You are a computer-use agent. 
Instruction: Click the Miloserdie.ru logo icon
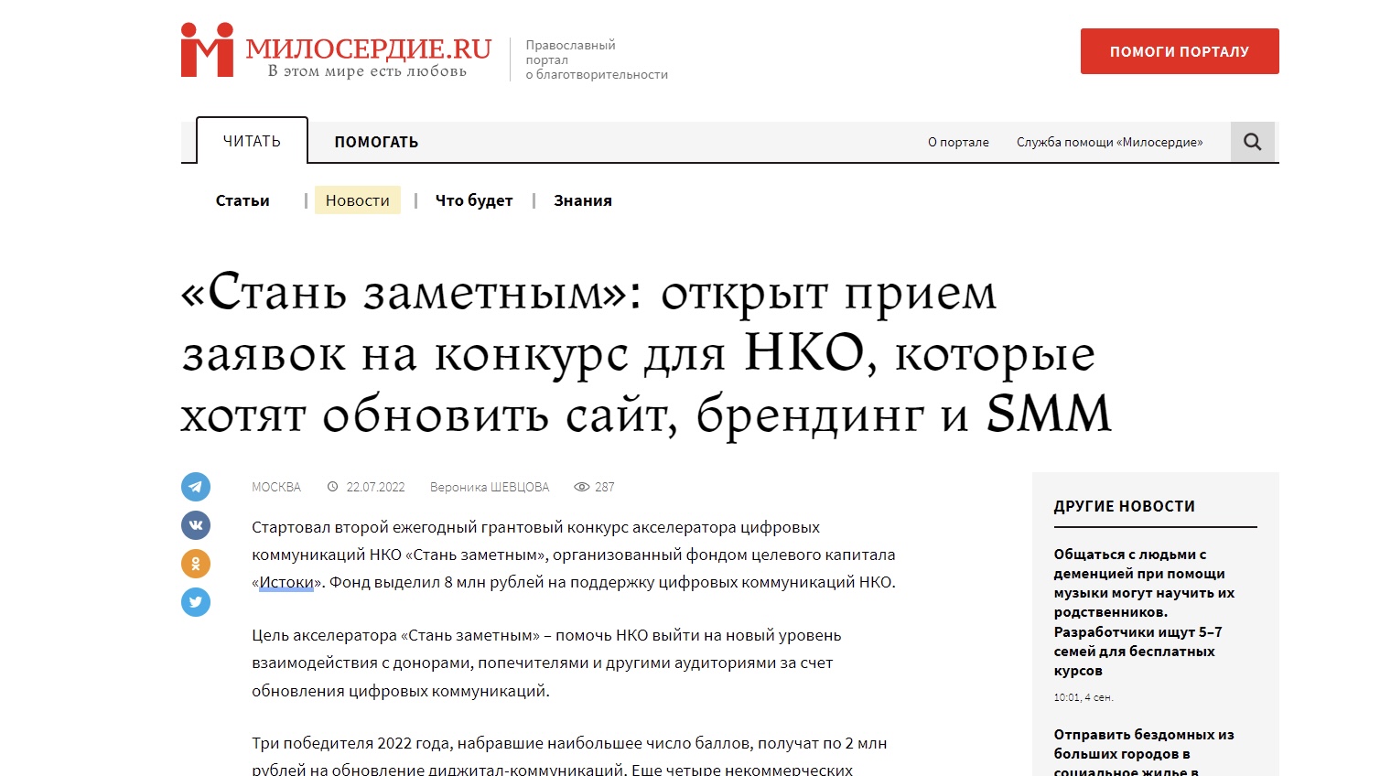[x=207, y=51]
